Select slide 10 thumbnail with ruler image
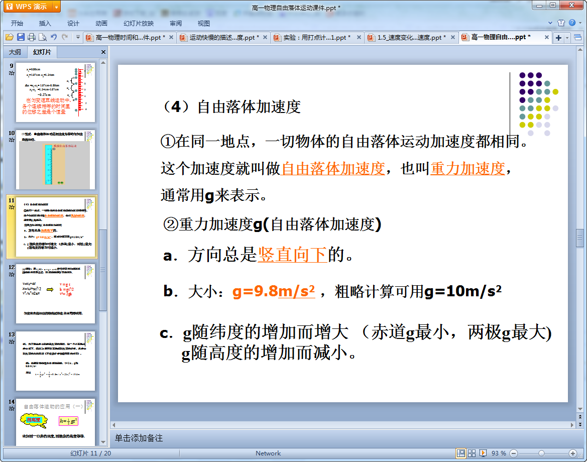 [55, 160]
